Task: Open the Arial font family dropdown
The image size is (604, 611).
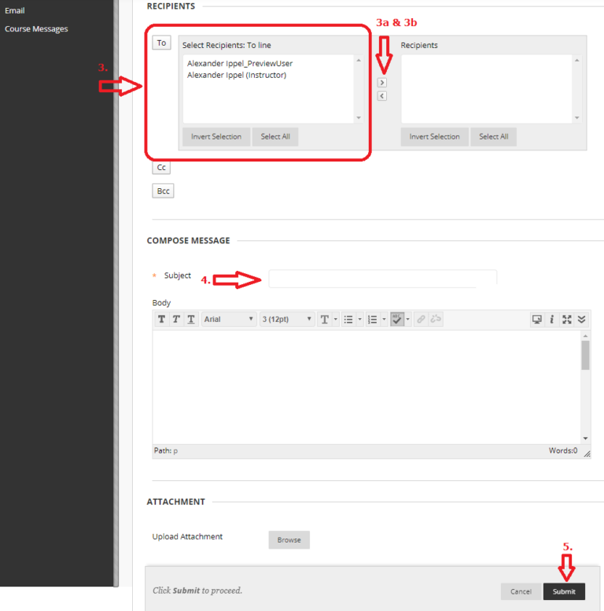Action: coord(229,320)
